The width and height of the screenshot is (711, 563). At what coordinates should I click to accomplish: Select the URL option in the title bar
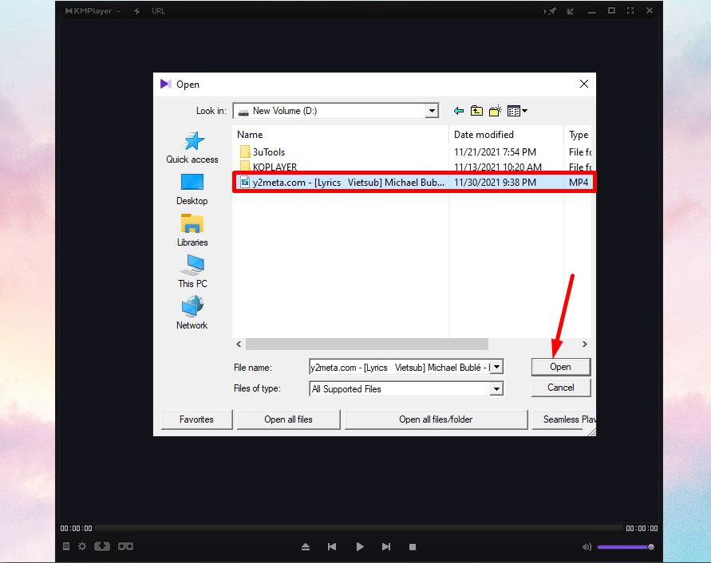coord(159,10)
